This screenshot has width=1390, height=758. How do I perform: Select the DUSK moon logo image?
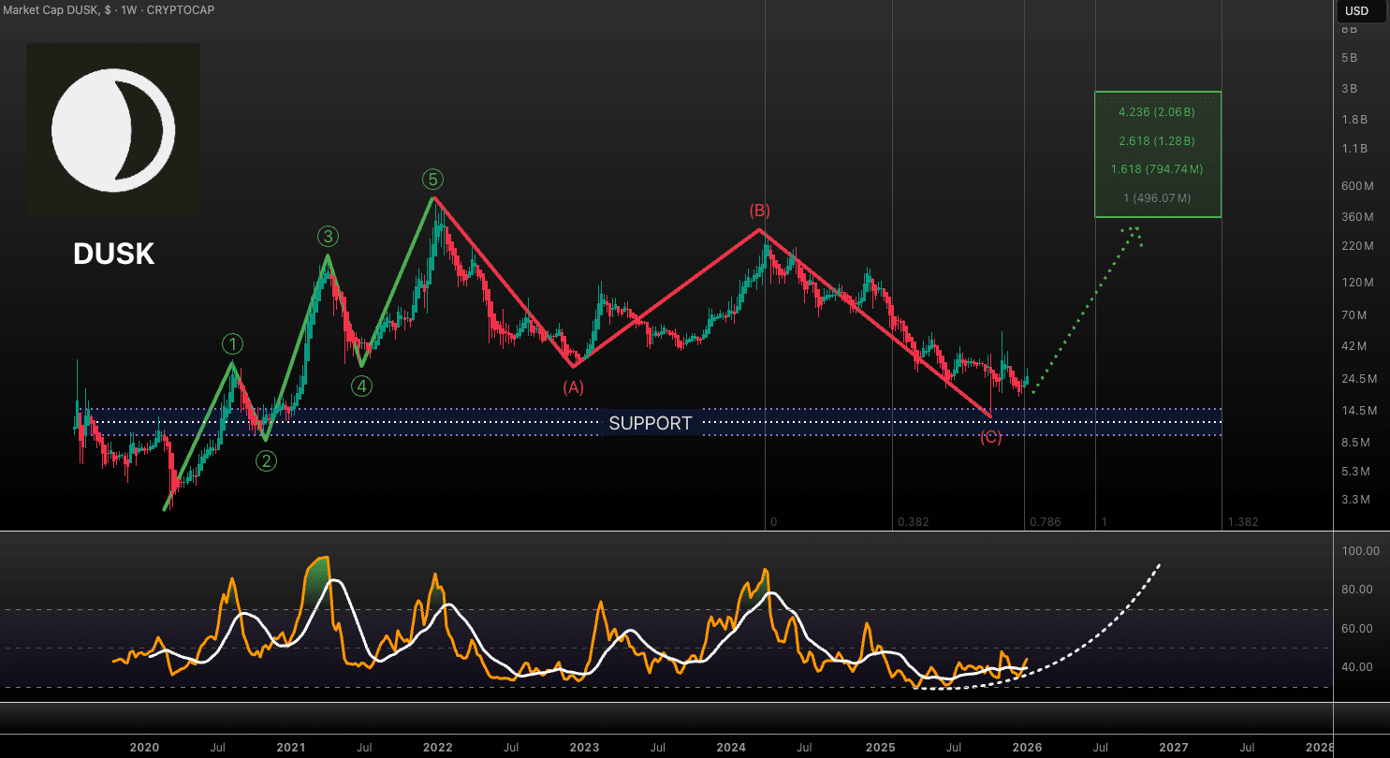click(x=113, y=130)
